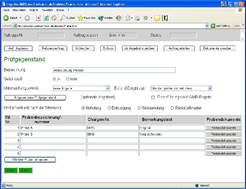Select Gefahrstoff ja radio button
Viewport: 246px width, 189px height.
54,79
